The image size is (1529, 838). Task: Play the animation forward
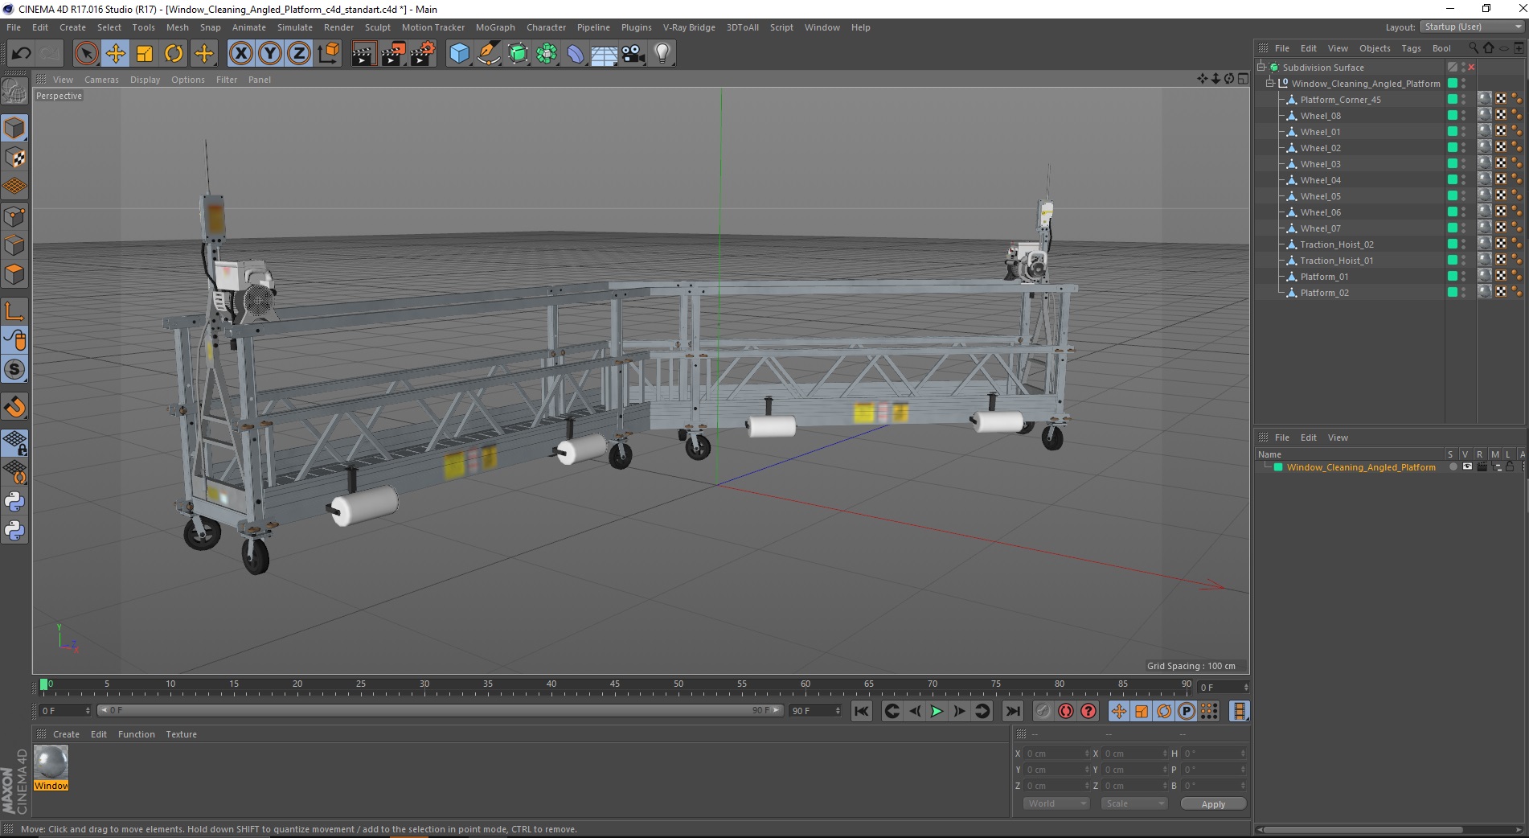pyautogui.click(x=937, y=711)
